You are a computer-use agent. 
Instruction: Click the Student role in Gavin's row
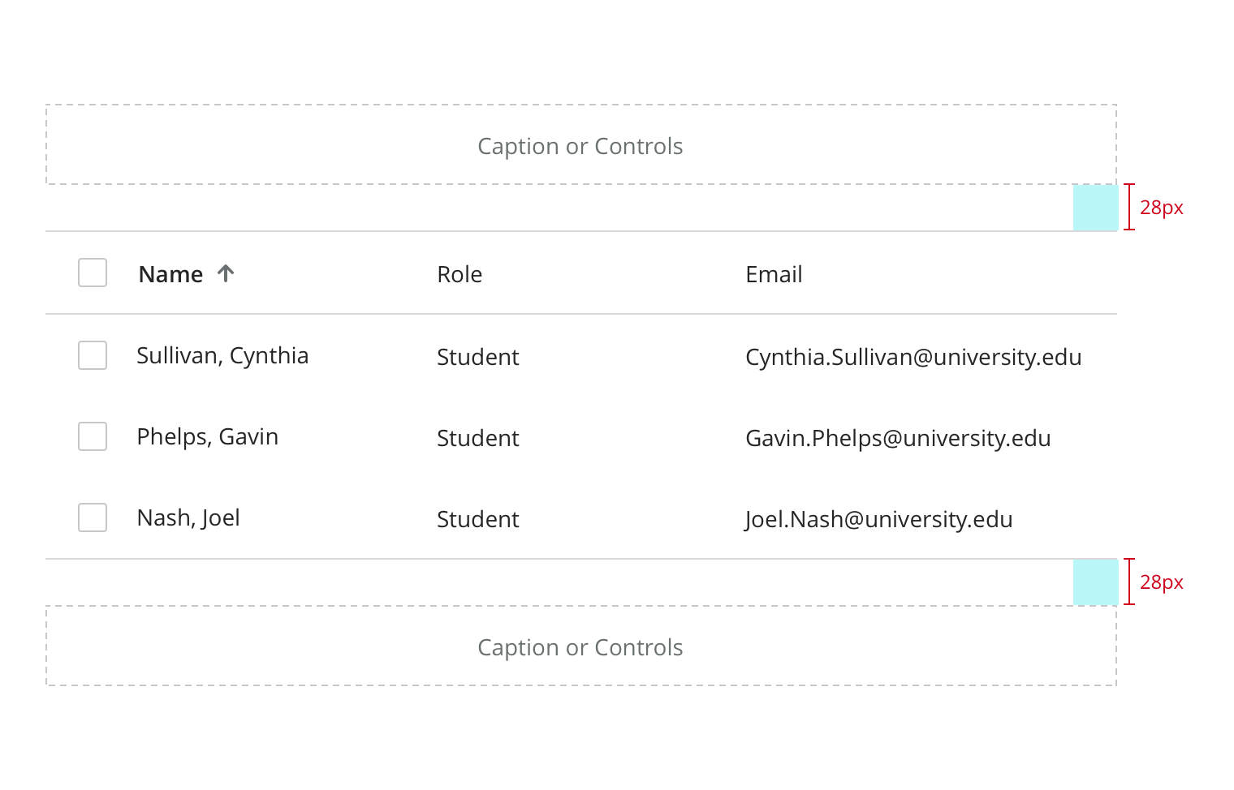click(x=477, y=438)
